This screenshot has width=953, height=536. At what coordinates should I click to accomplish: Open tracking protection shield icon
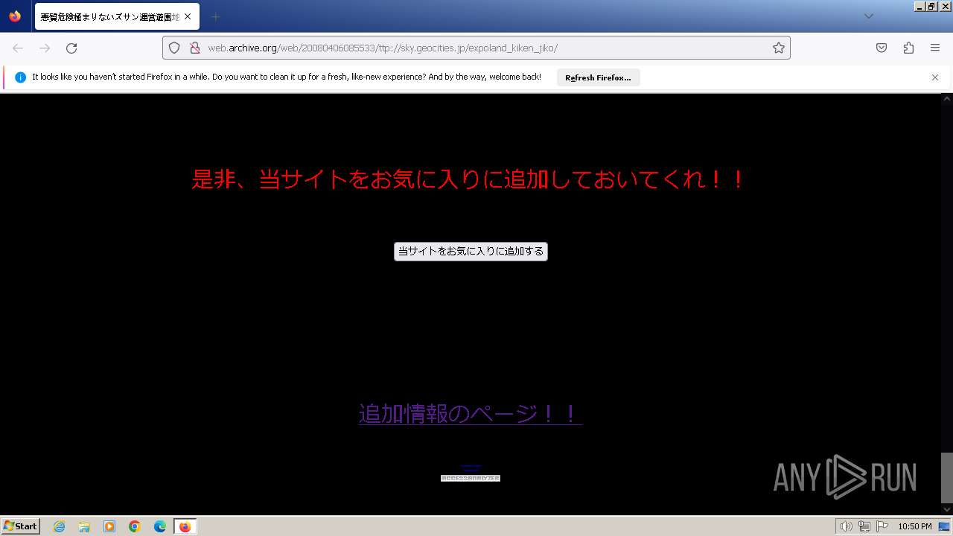[174, 48]
